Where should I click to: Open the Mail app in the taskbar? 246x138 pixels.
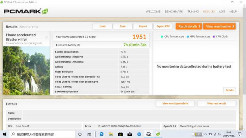(130, 134)
